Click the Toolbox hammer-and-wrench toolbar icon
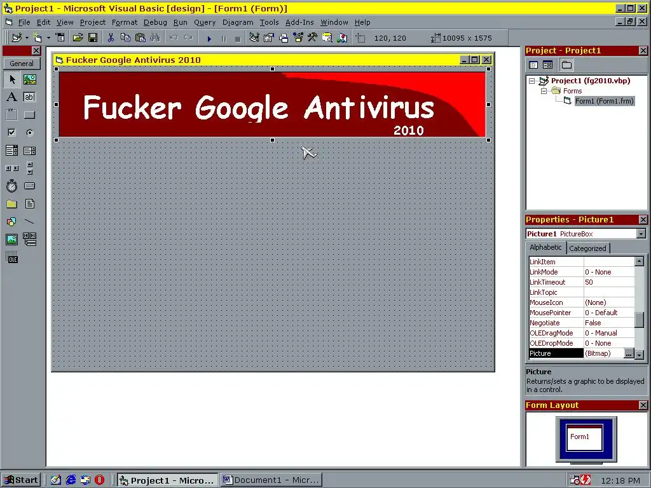Image resolution: width=651 pixels, height=488 pixels. tap(313, 37)
